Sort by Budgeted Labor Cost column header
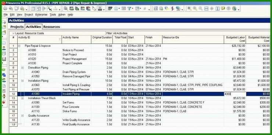This screenshot has height=135, width=272. pyautogui.click(x=235, y=40)
